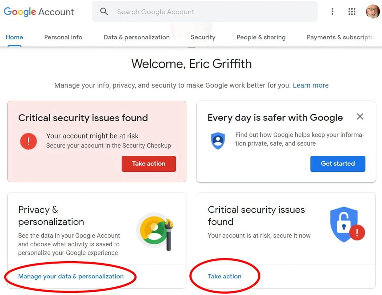Click the Google Account logo

pyautogui.click(x=38, y=12)
